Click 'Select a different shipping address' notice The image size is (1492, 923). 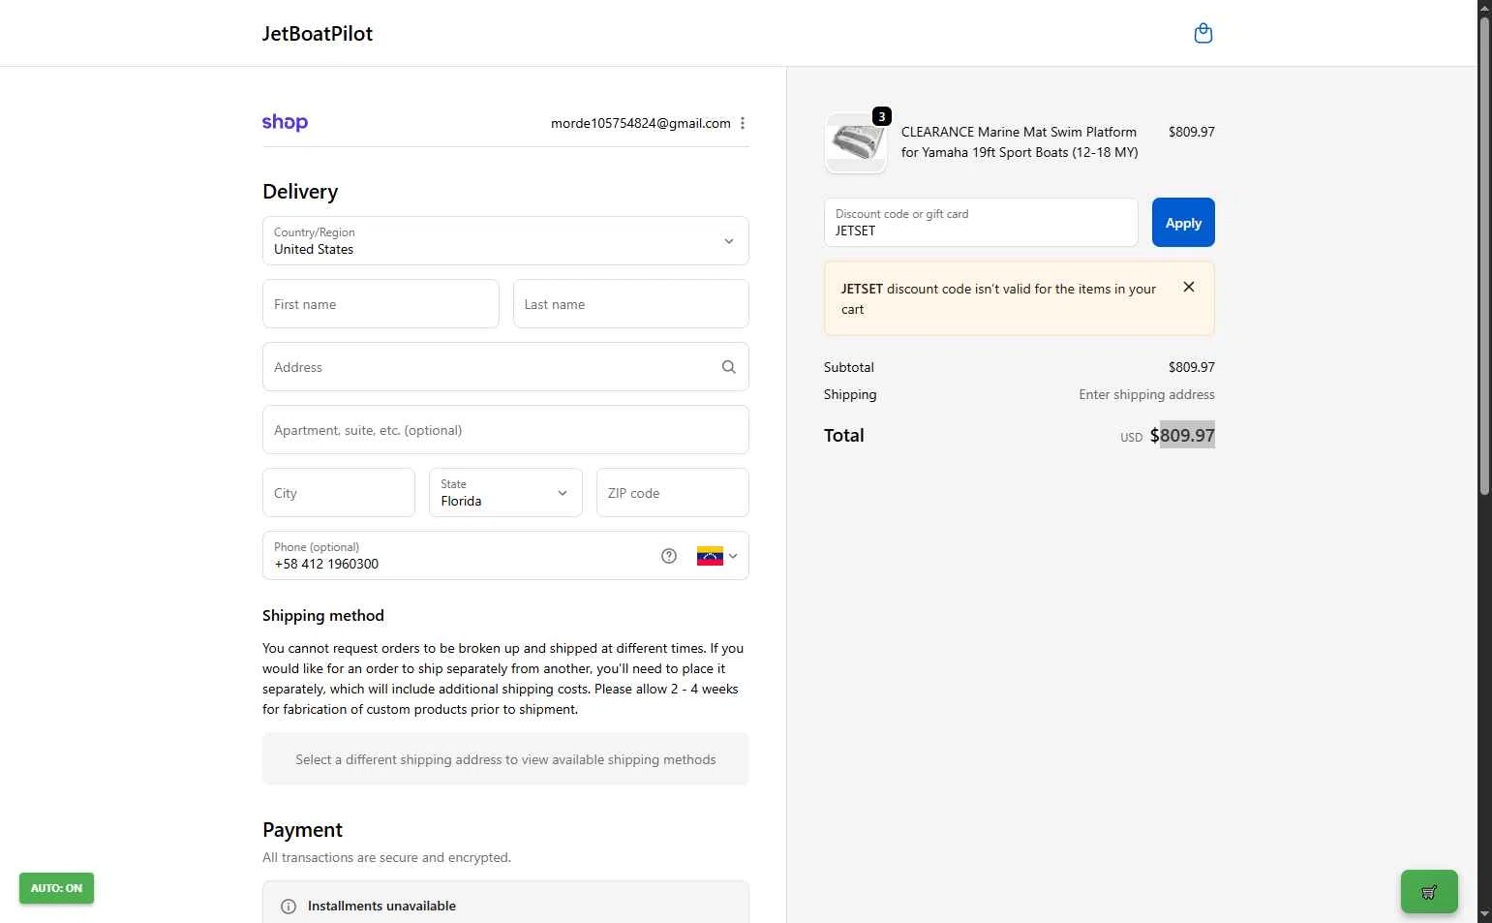pyautogui.click(x=505, y=759)
